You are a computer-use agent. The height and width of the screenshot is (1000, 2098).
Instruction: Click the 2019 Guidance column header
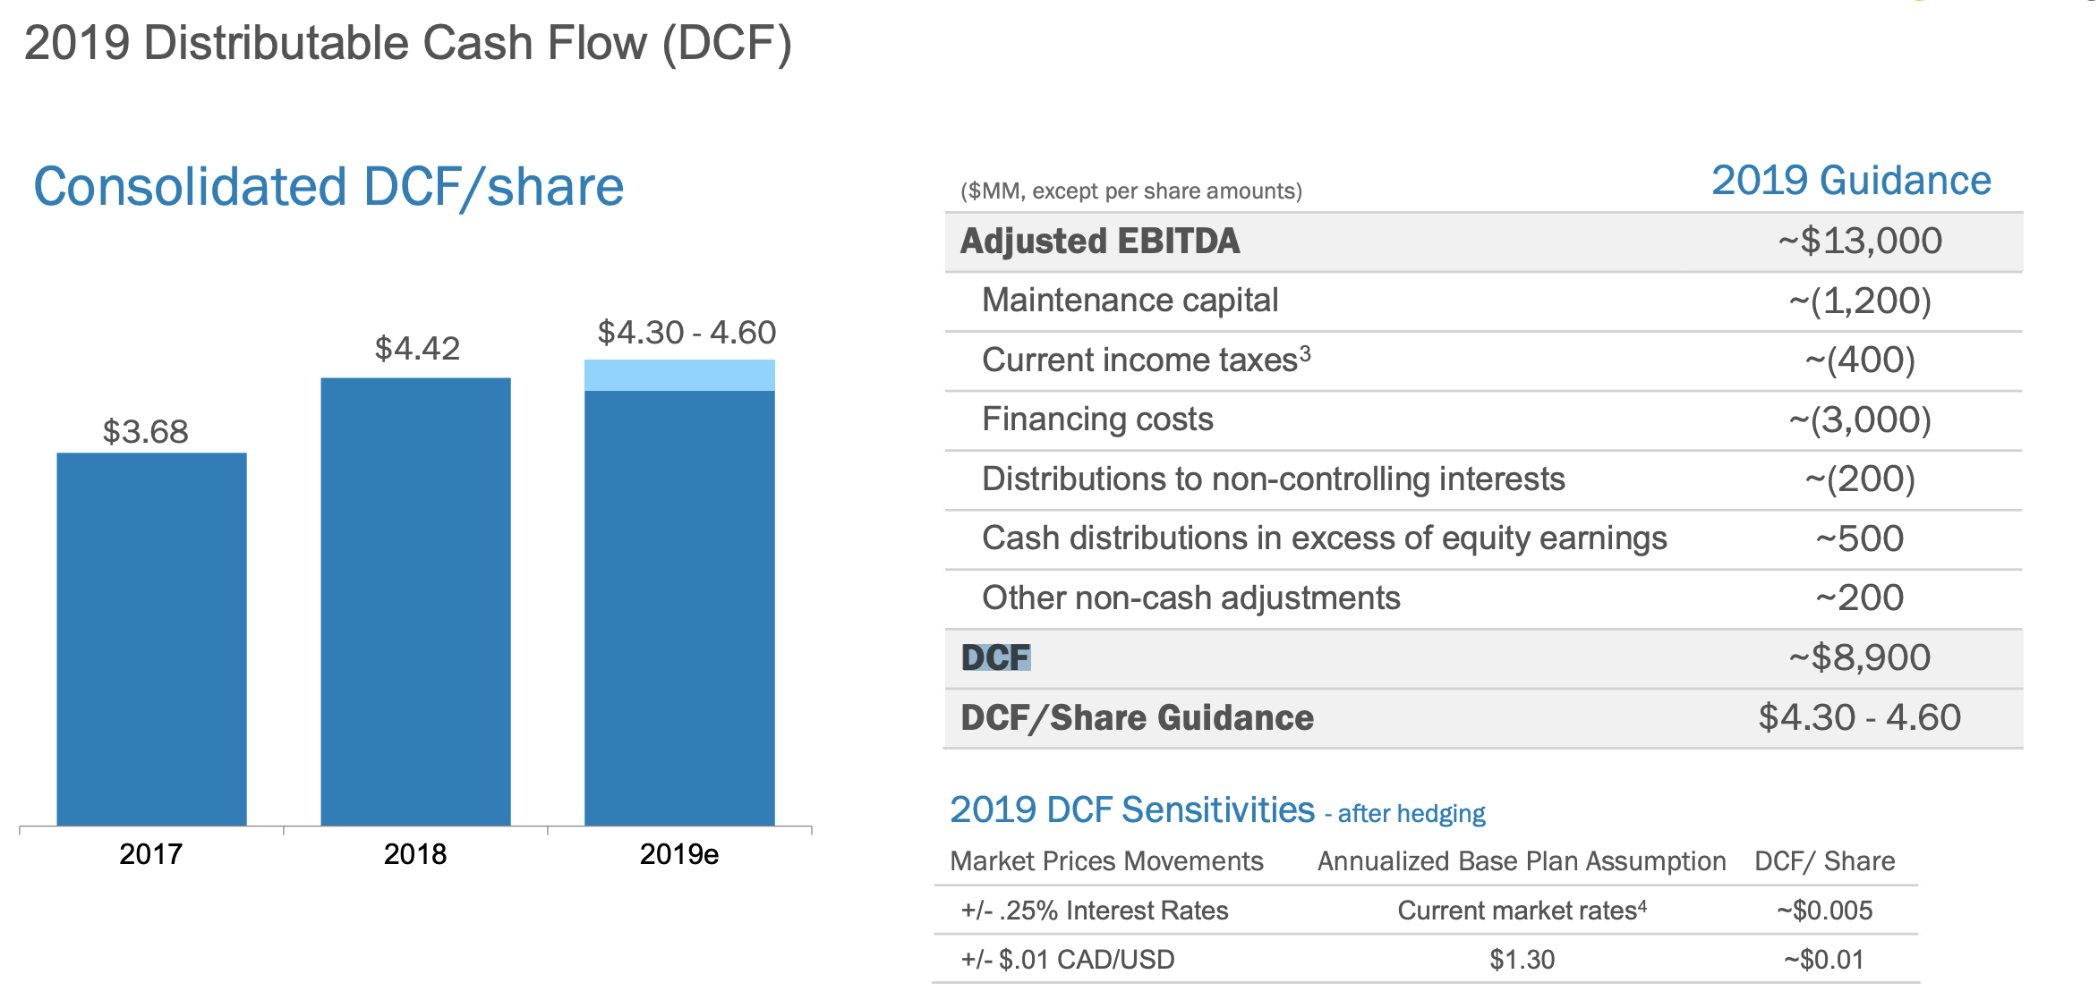click(x=1851, y=181)
